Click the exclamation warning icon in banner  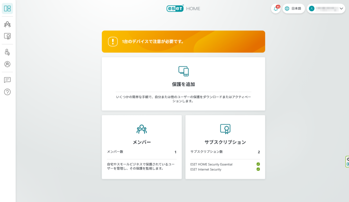click(113, 41)
